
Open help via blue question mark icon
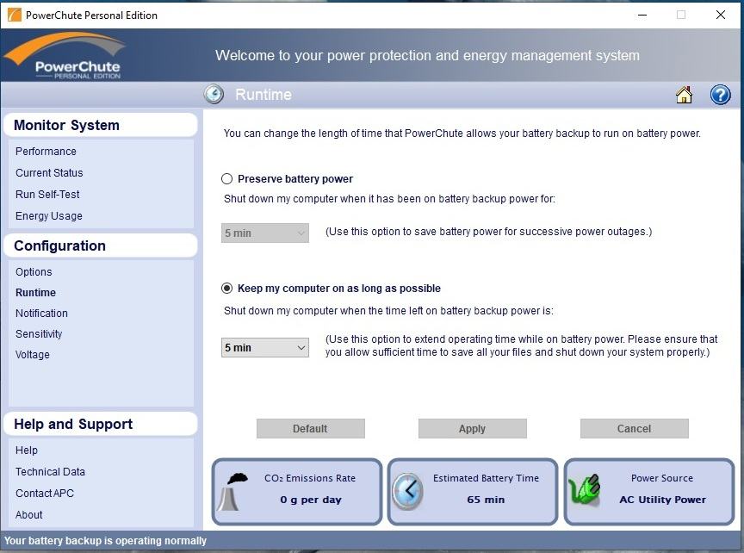720,95
